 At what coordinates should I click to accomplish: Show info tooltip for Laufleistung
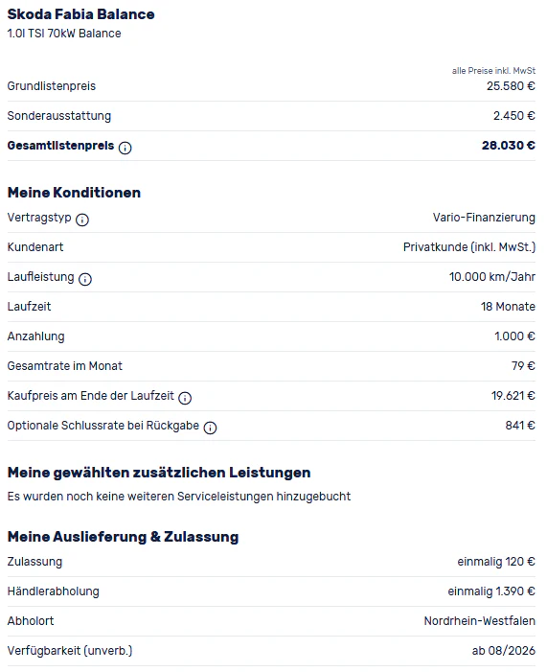[x=85, y=279]
